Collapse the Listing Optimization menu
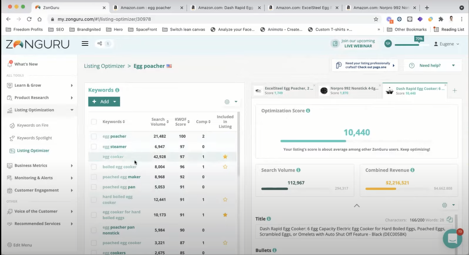 (x=72, y=110)
